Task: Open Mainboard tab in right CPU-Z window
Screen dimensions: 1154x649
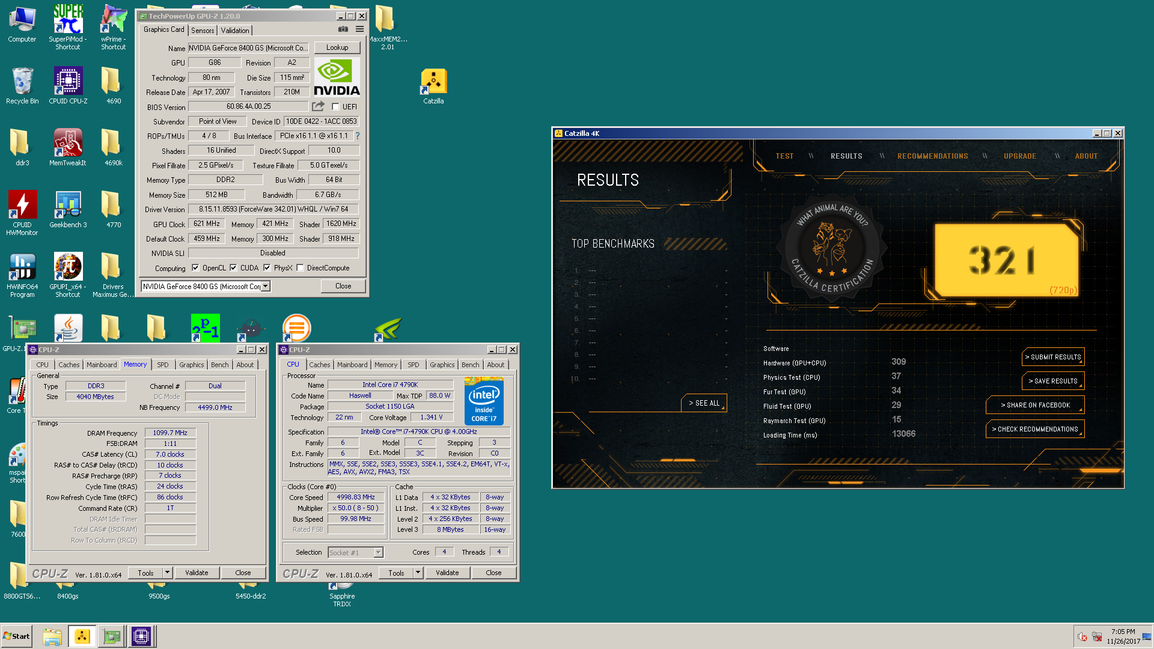Action: point(352,365)
